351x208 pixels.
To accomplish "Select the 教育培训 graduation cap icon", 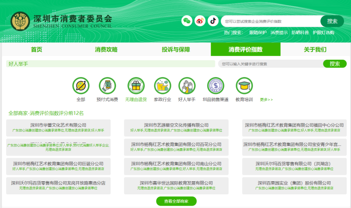I will 244,86.
